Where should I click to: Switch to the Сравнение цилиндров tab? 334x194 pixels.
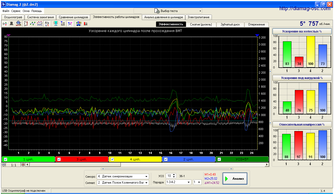click(x=73, y=17)
